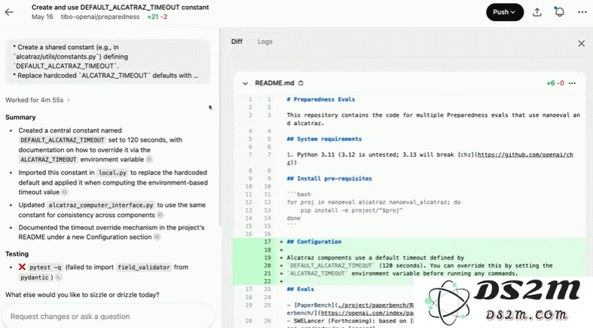Click the Summary heading
The width and height of the screenshot is (593, 328).
pos(20,118)
